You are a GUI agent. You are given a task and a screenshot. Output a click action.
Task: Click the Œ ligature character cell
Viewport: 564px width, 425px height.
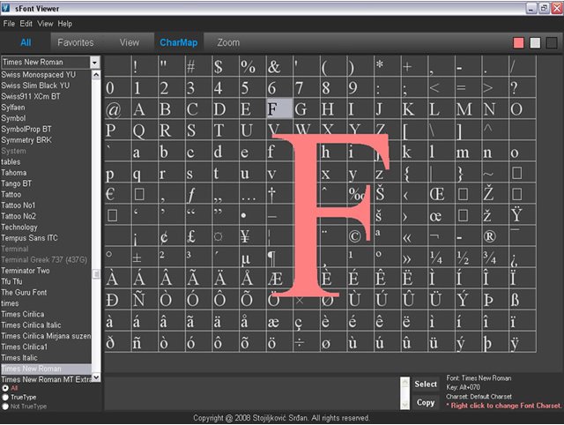[x=442, y=194]
